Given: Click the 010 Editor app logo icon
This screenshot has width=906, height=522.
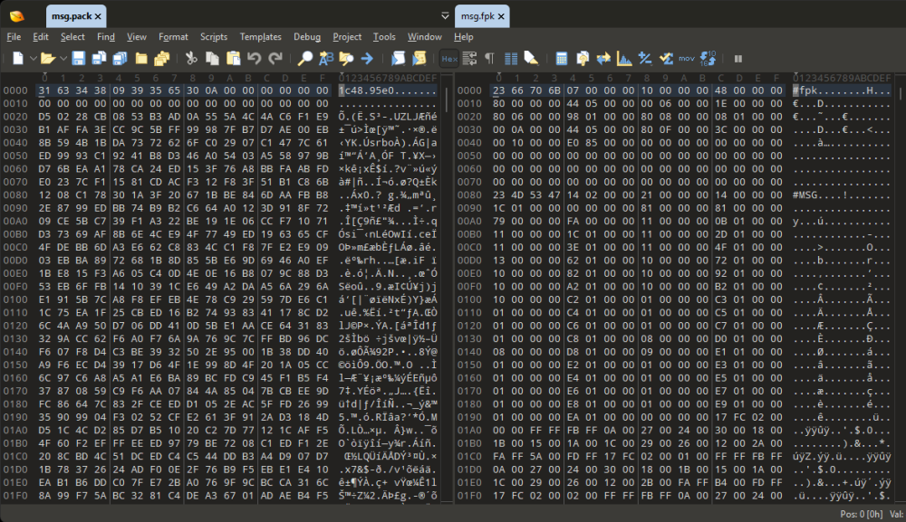Looking at the screenshot, I should pyautogui.click(x=16, y=15).
